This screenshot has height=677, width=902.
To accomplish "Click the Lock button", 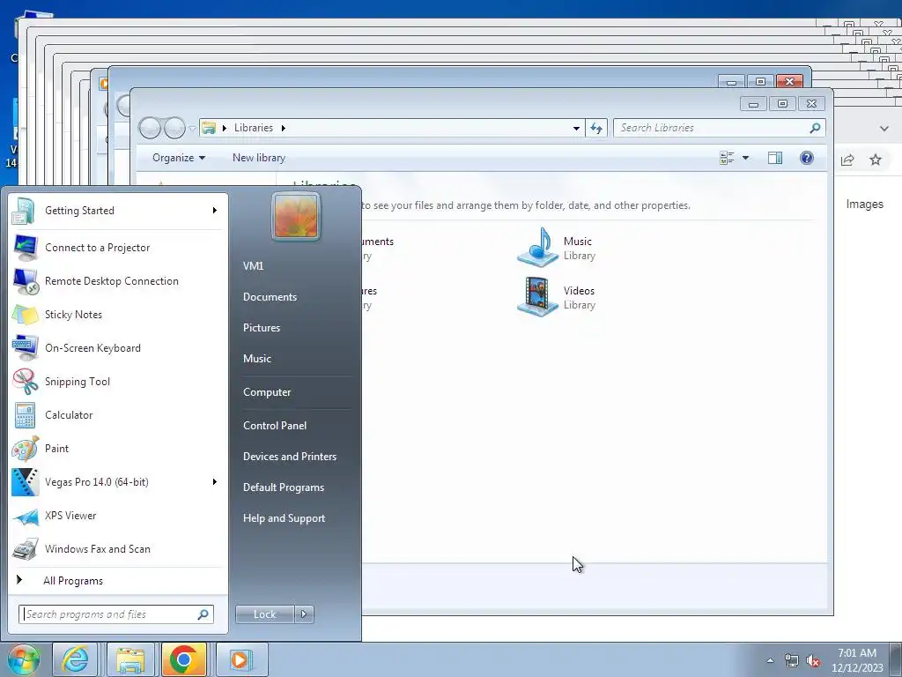I will 265,614.
